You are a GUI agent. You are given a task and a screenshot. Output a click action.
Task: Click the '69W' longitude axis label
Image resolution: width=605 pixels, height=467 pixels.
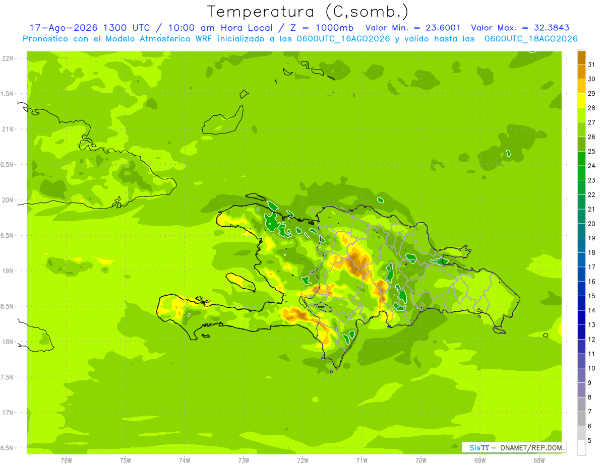480,460
